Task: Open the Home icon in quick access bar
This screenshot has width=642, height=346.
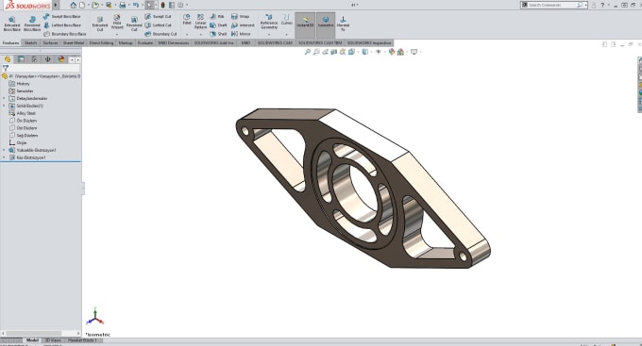Action: [74, 5]
